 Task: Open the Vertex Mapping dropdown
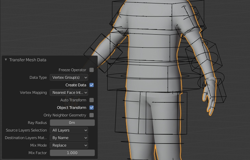point(69,93)
